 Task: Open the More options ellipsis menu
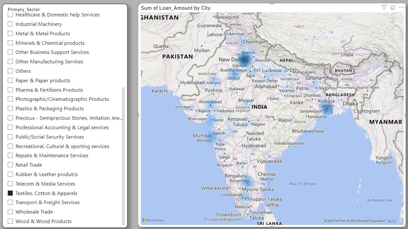tap(401, 8)
